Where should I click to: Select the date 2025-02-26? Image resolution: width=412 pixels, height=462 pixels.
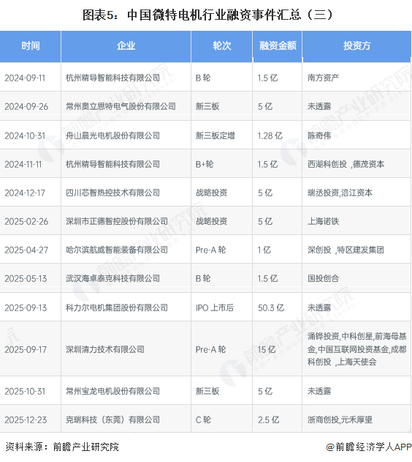[26, 221]
